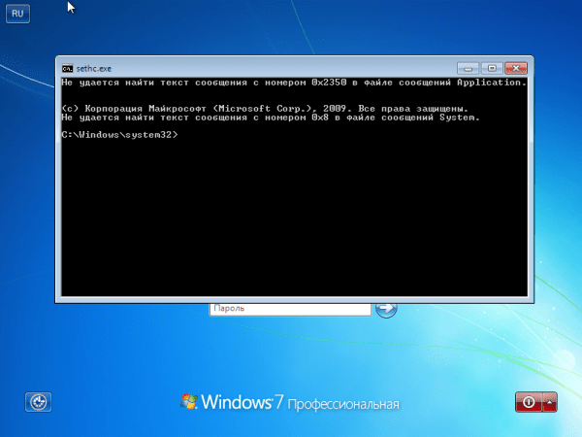Image resolution: width=582 pixels, height=437 pixels.
Task: Shut down using the red power button
Action: click(529, 402)
